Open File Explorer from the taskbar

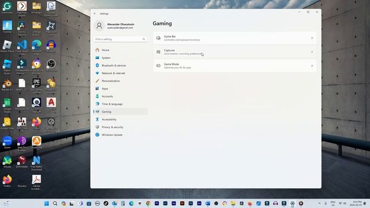click(x=233, y=203)
